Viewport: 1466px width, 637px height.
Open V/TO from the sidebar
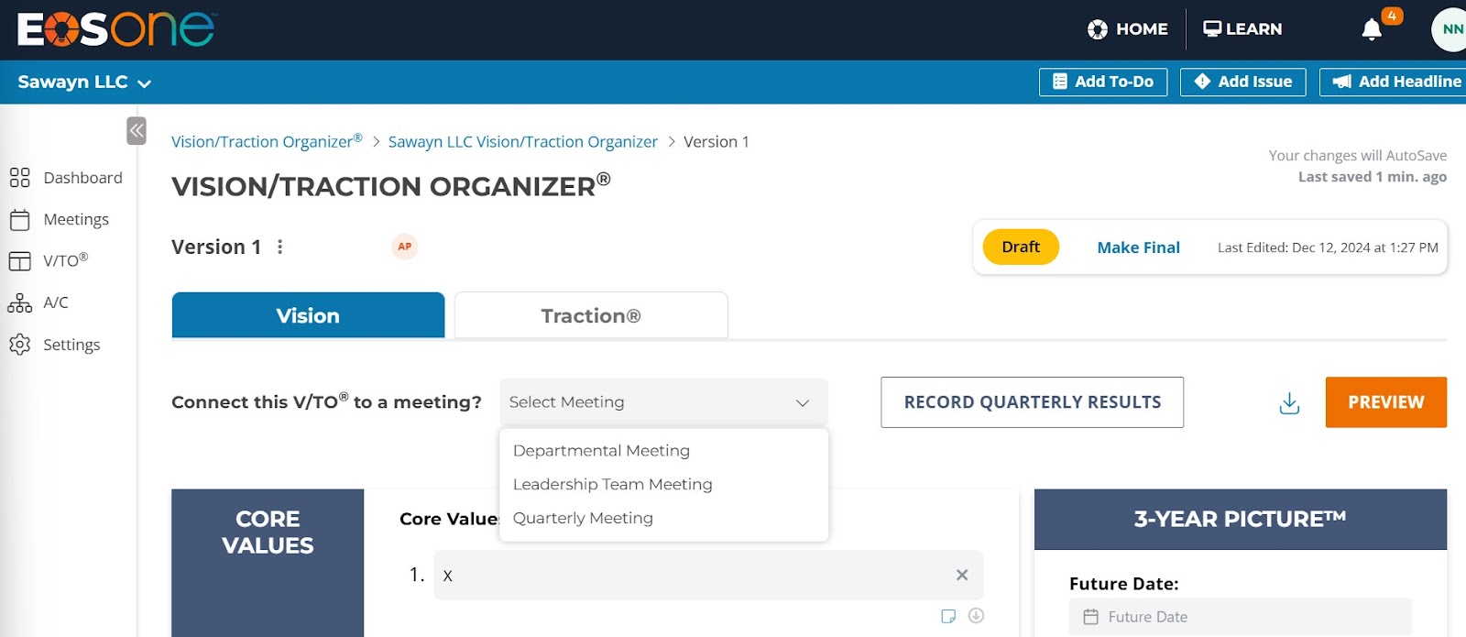tap(49, 261)
